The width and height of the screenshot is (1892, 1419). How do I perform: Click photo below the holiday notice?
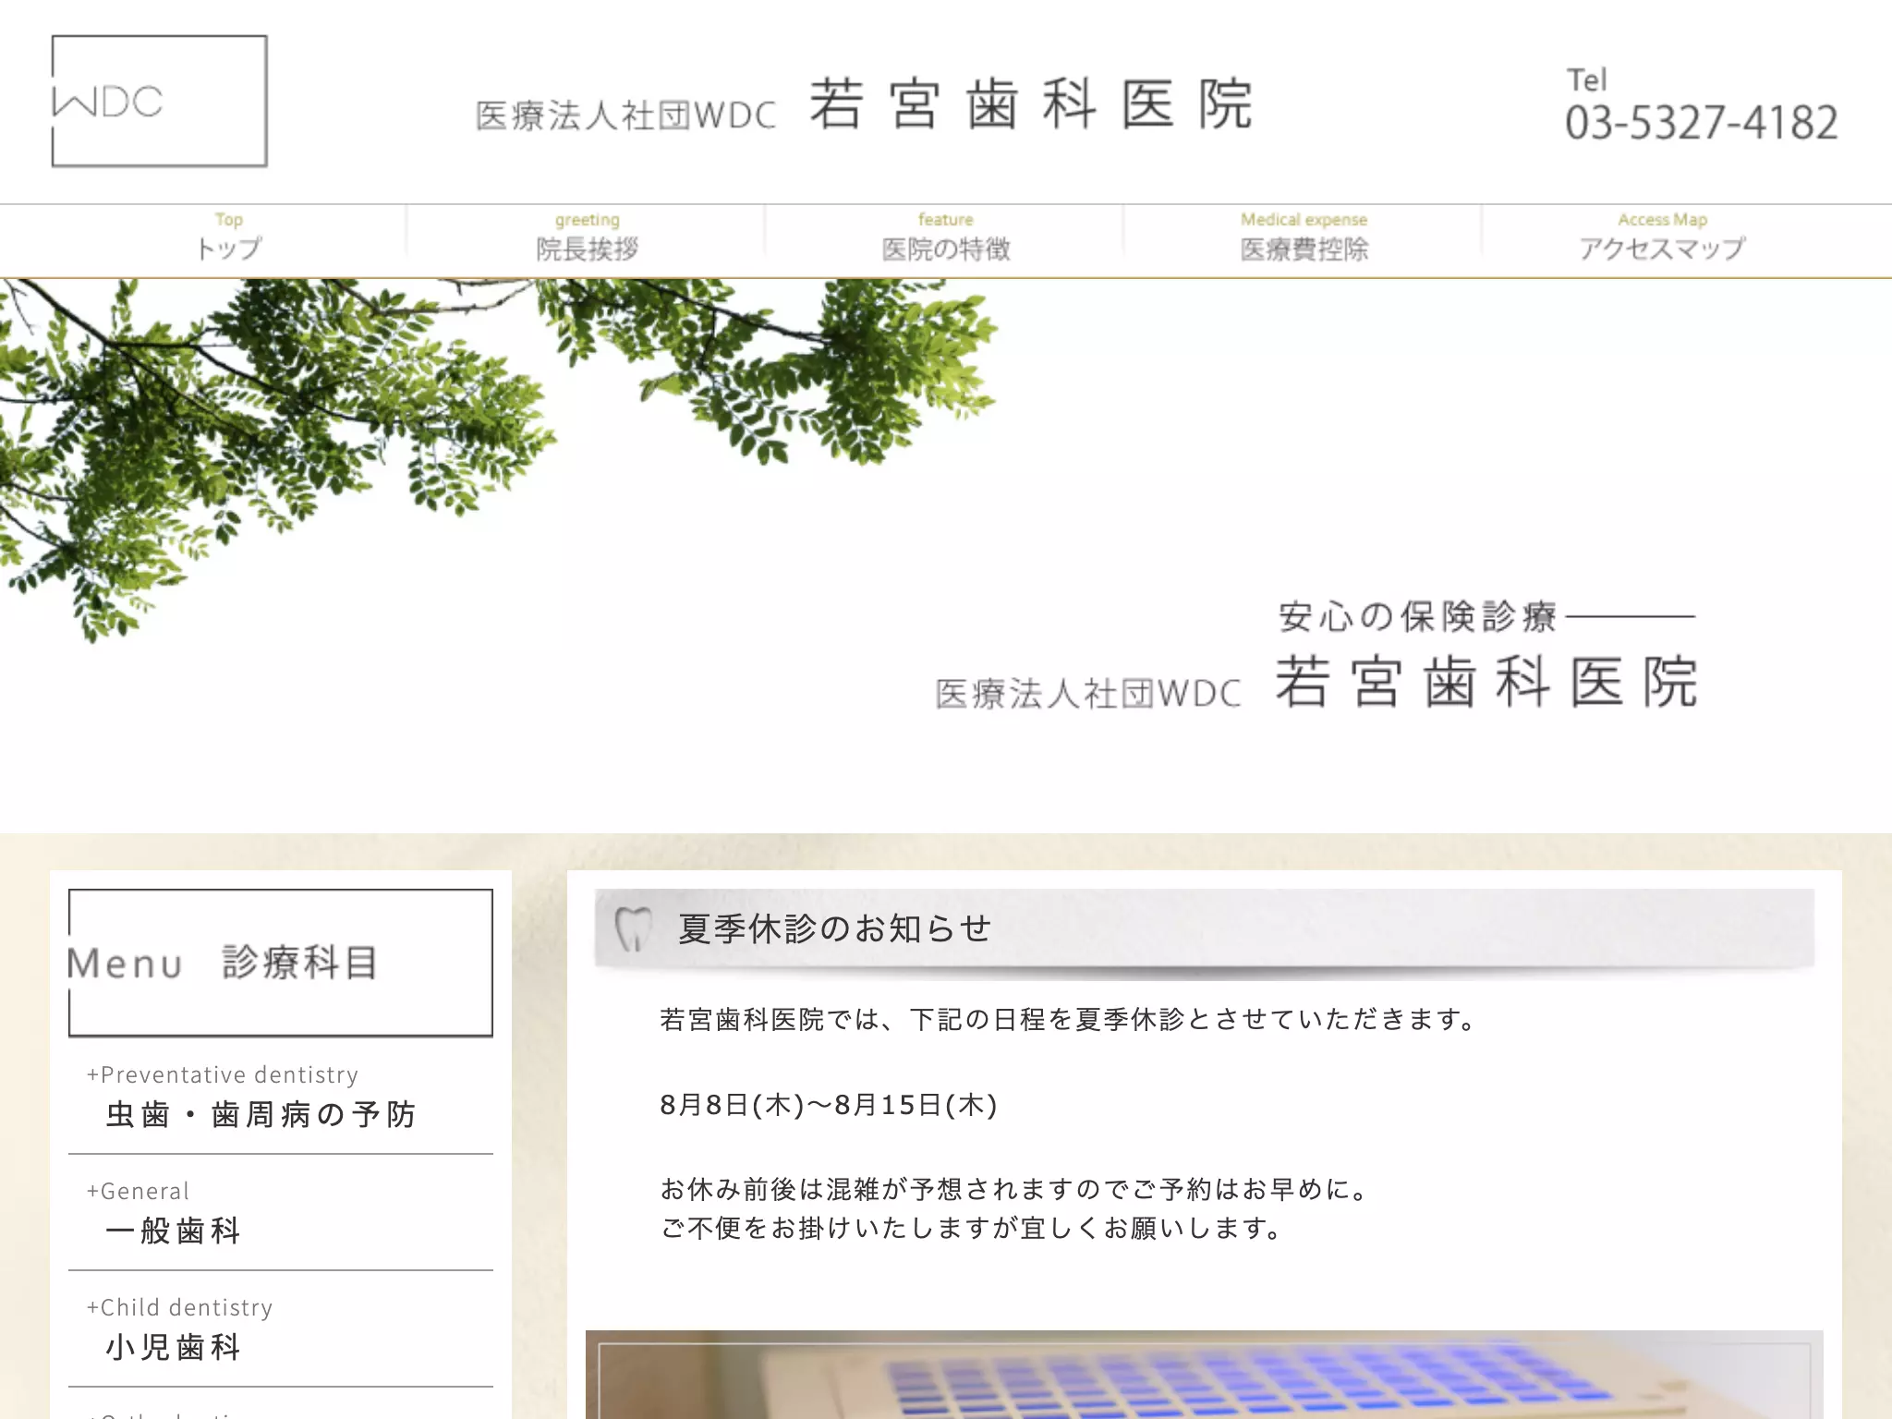[x=1205, y=1375]
